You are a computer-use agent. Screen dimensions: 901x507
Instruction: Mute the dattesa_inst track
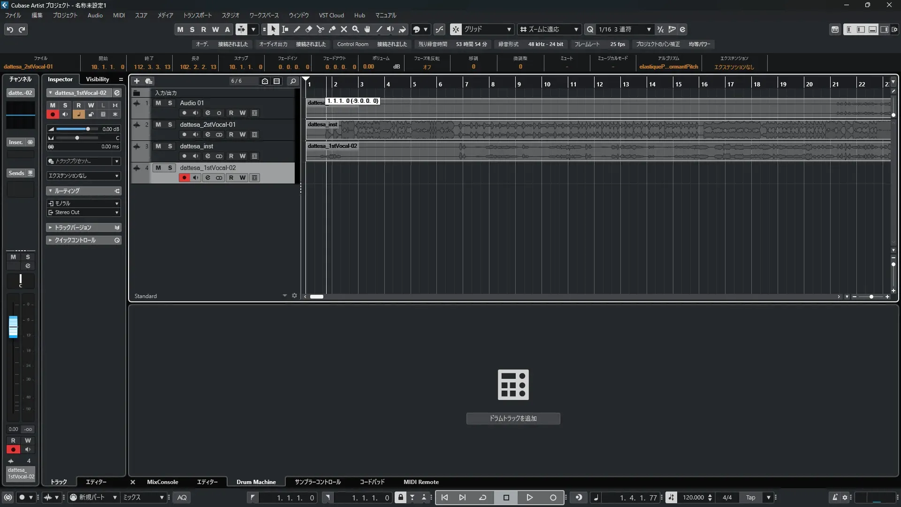pyautogui.click(x=158, y=146)
